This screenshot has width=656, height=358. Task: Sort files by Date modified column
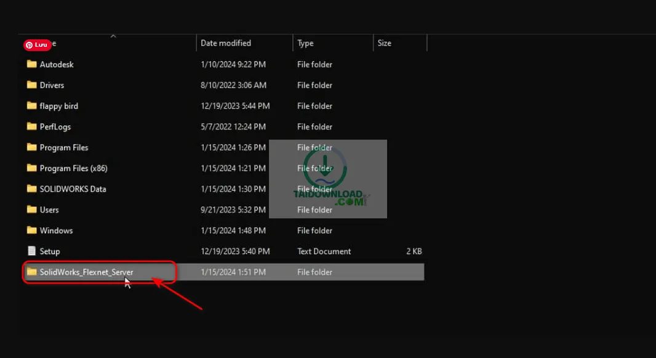tap(226, 43)
